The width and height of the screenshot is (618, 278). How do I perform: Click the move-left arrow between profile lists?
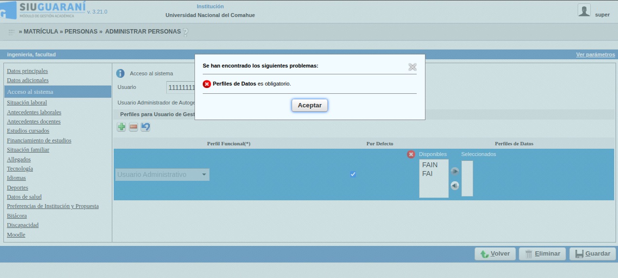[x=455, y=185]
